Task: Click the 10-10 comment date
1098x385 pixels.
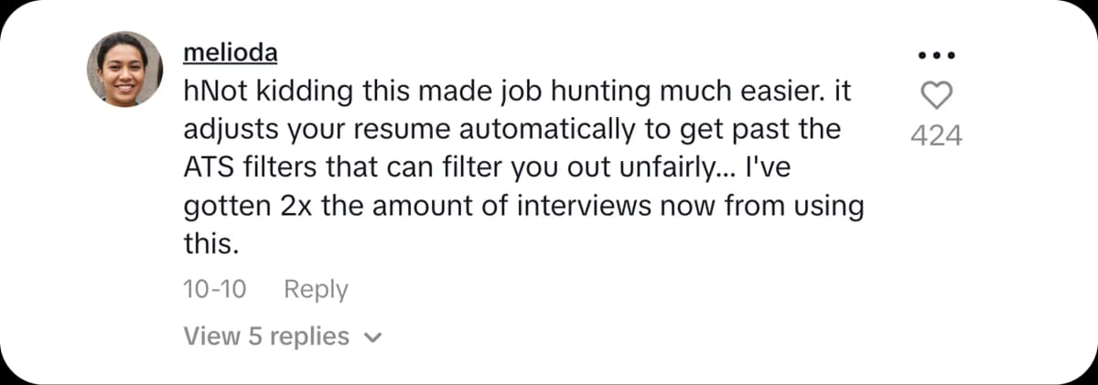Action: pos(215,290)
